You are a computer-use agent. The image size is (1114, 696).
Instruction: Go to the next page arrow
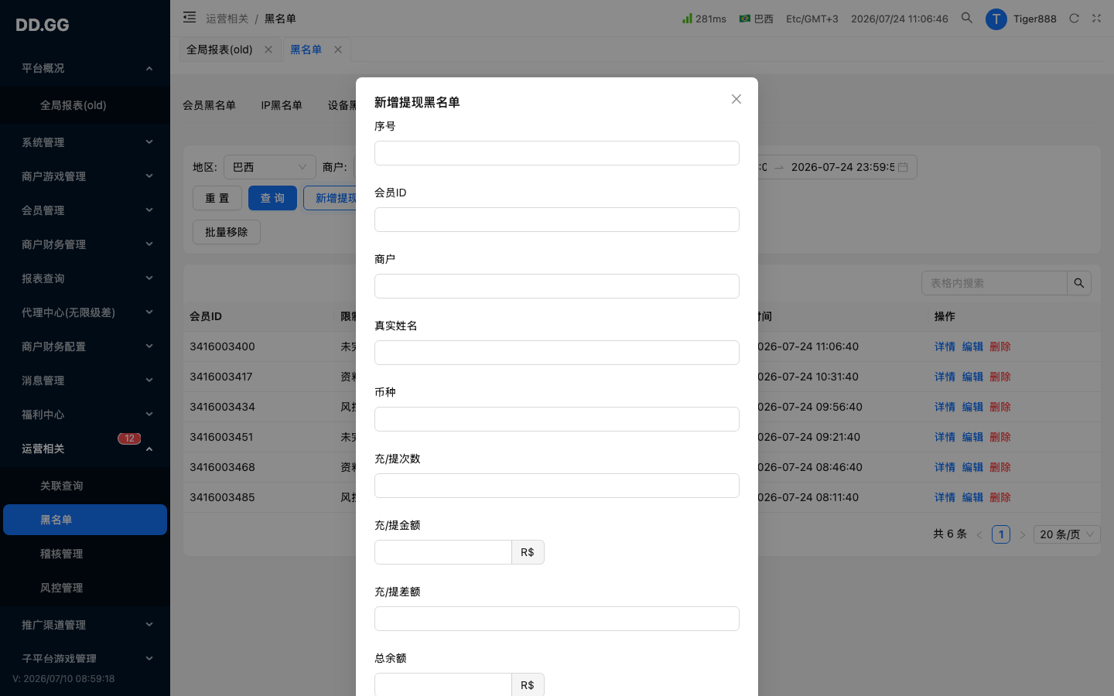click(x=1022, y=534)
